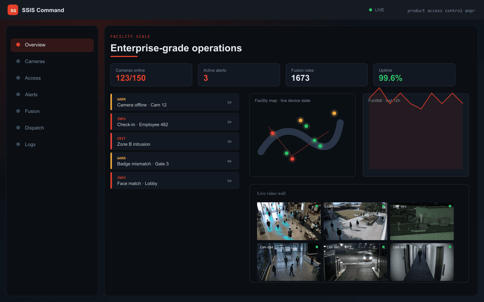
Task: Click the isolated orange device dot on facility map
Action: [334, 113]
